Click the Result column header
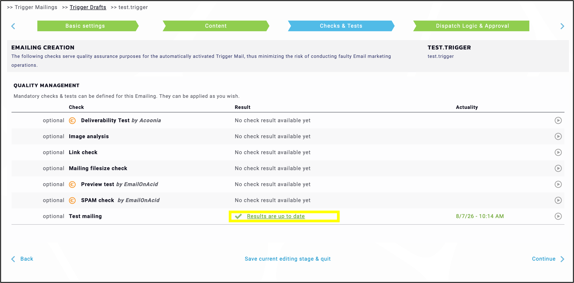Image resolution: width=574 pixels, height=283 pixels. [x=242, y=107]
